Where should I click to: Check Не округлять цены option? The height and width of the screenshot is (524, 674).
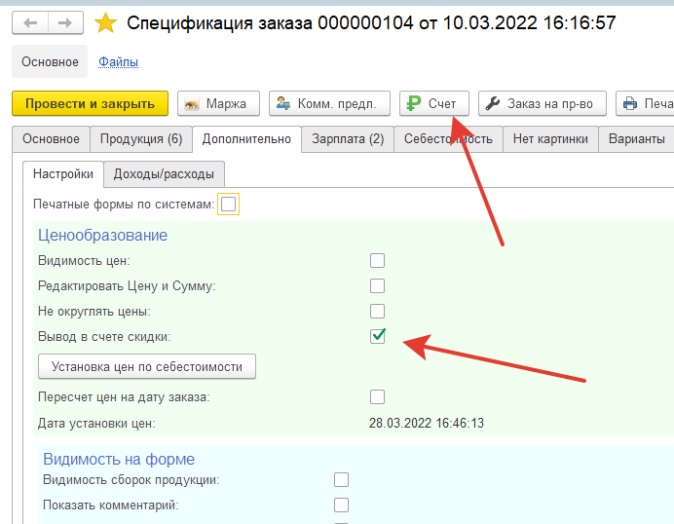(x=377, y=312)
